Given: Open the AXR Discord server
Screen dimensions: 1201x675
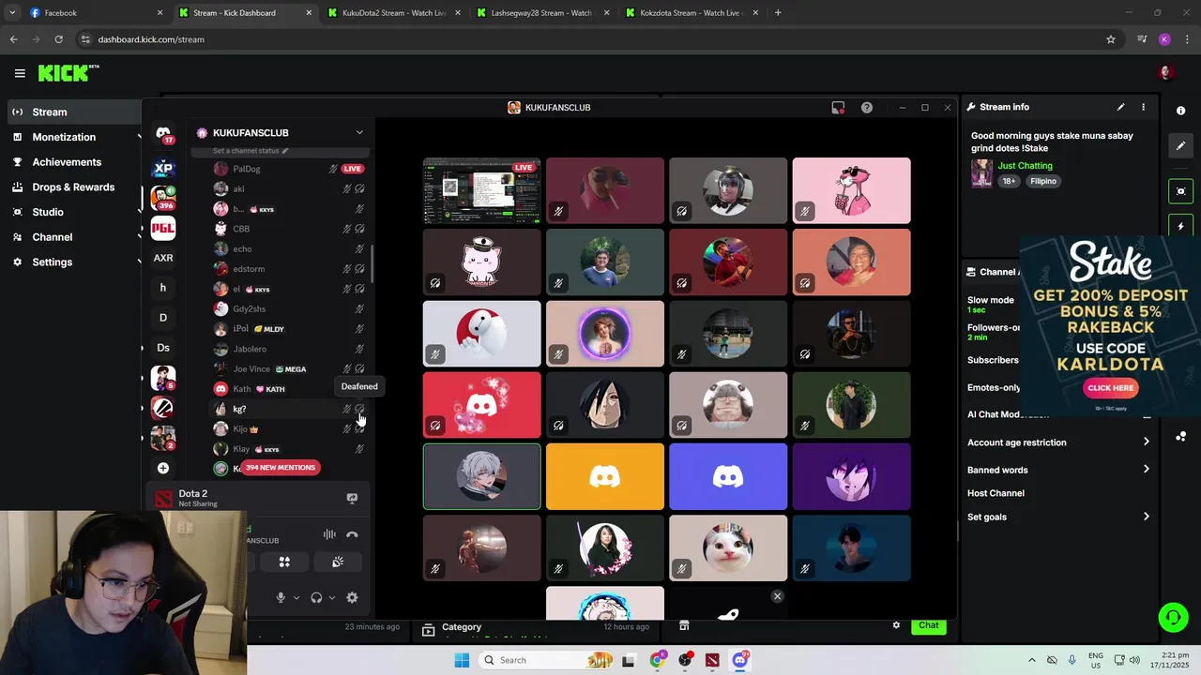Looking at the screenshot, I should (163, 258).
